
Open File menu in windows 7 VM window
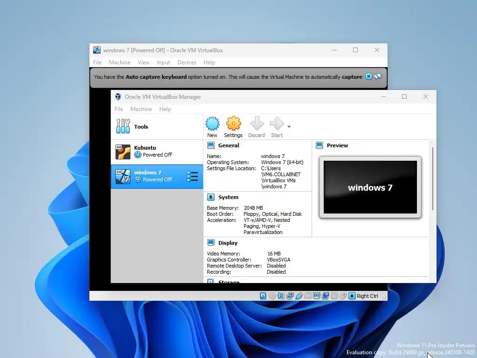97,62
